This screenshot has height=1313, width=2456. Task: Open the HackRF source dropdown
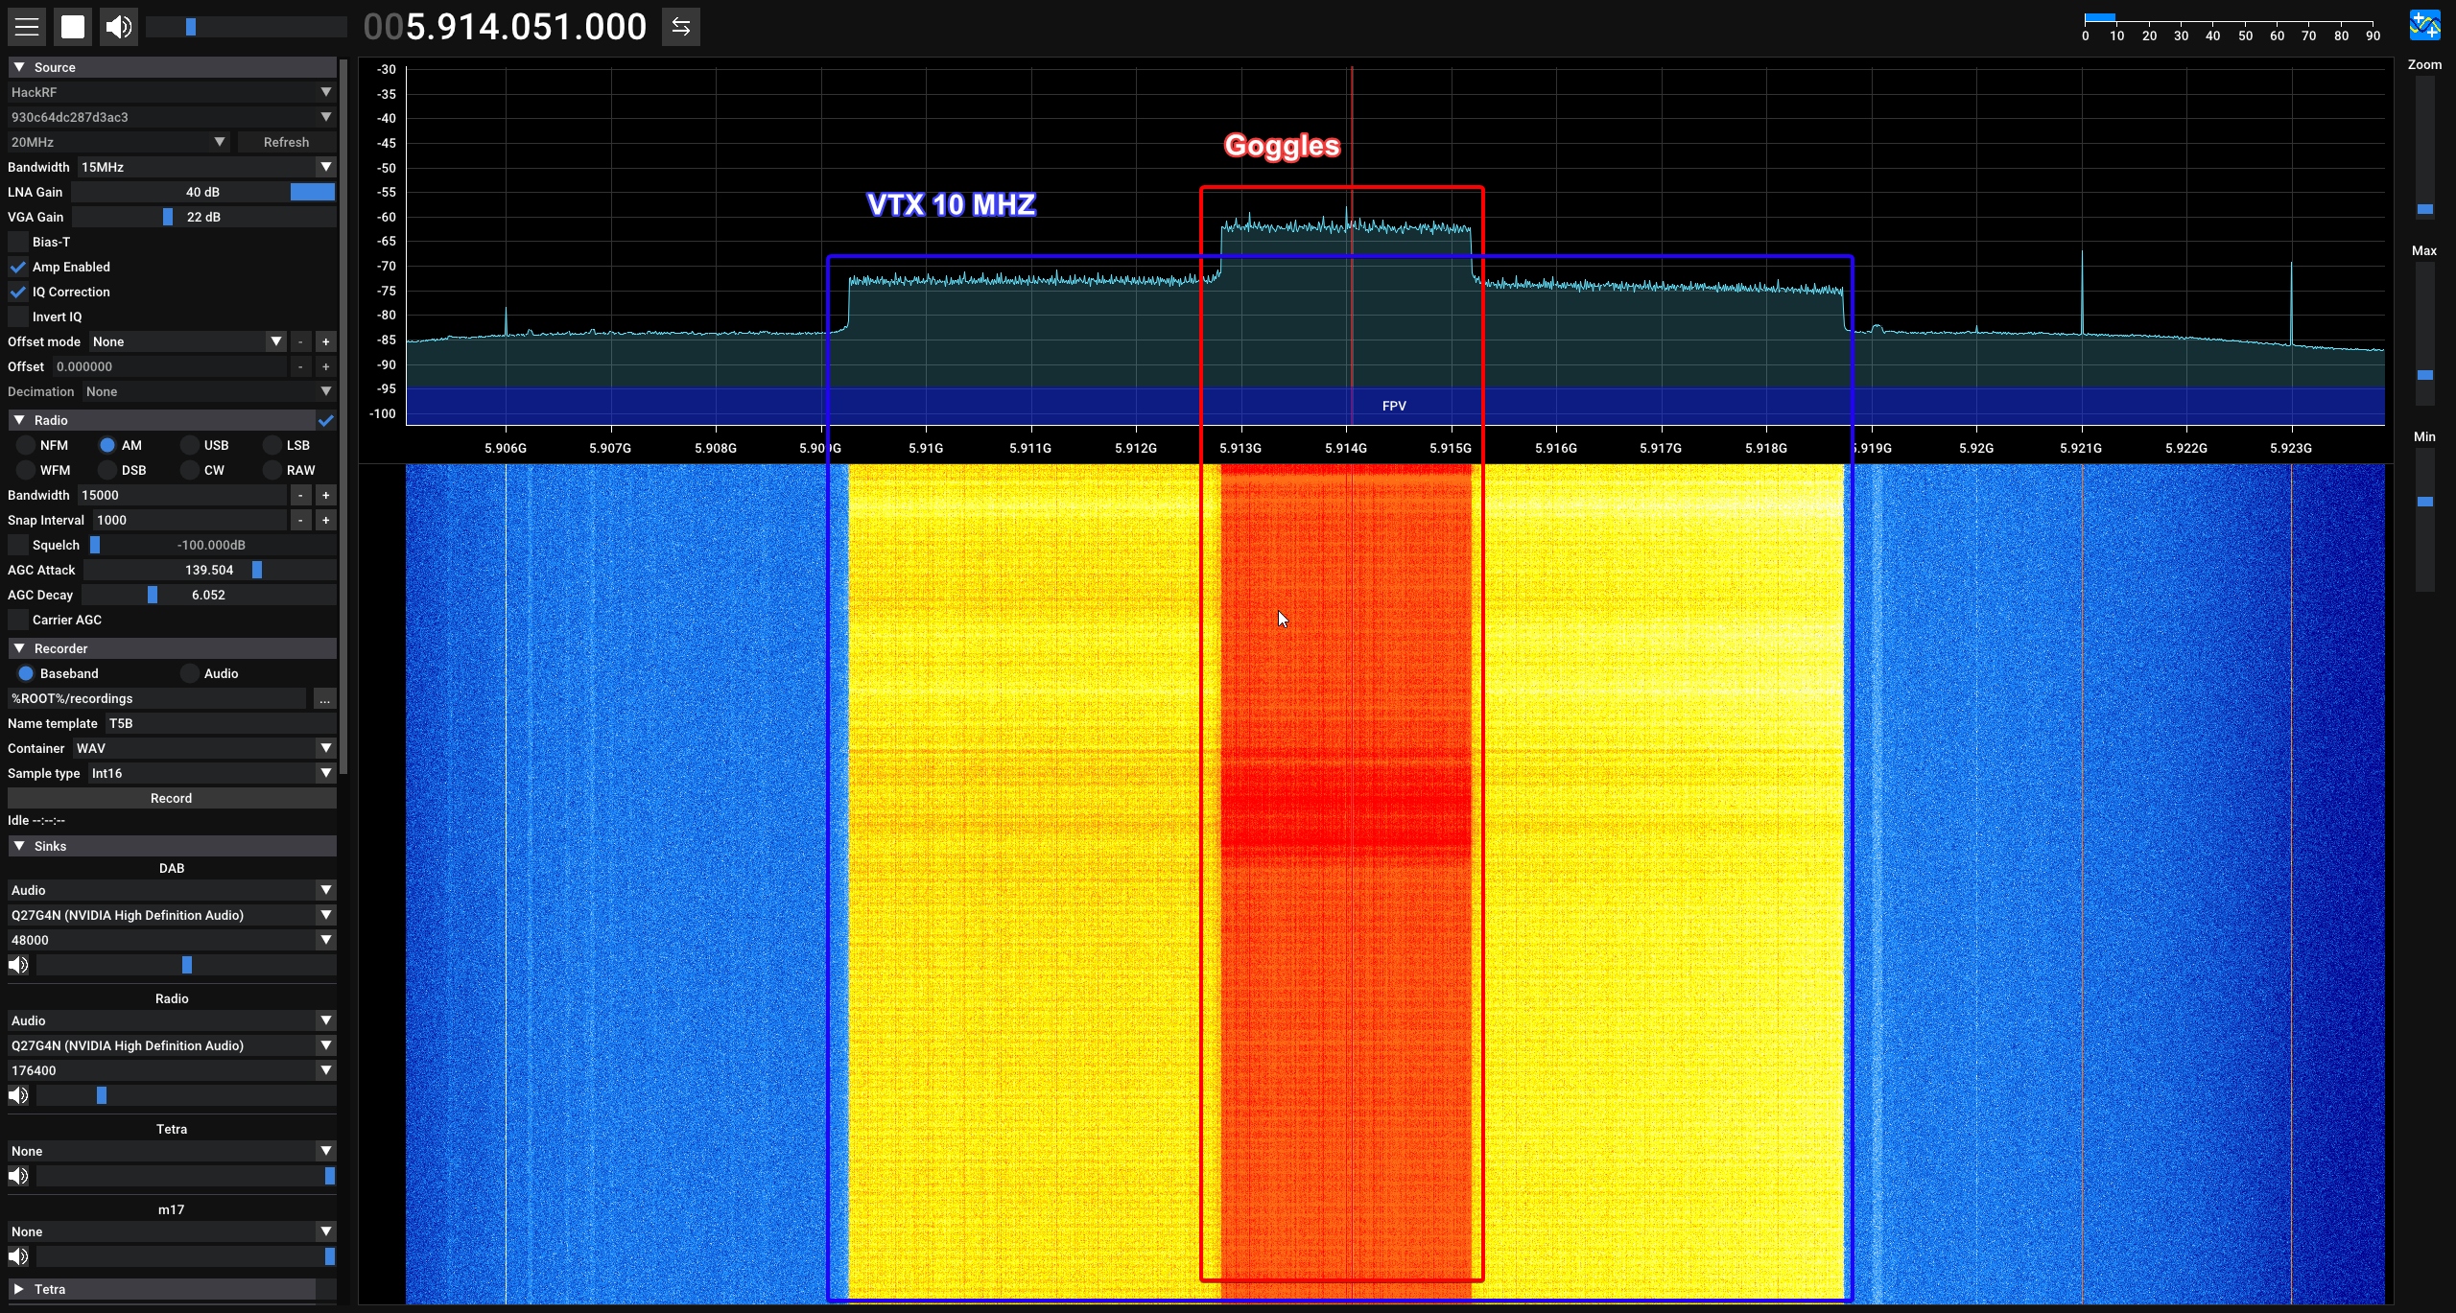[x=172, y=92]
